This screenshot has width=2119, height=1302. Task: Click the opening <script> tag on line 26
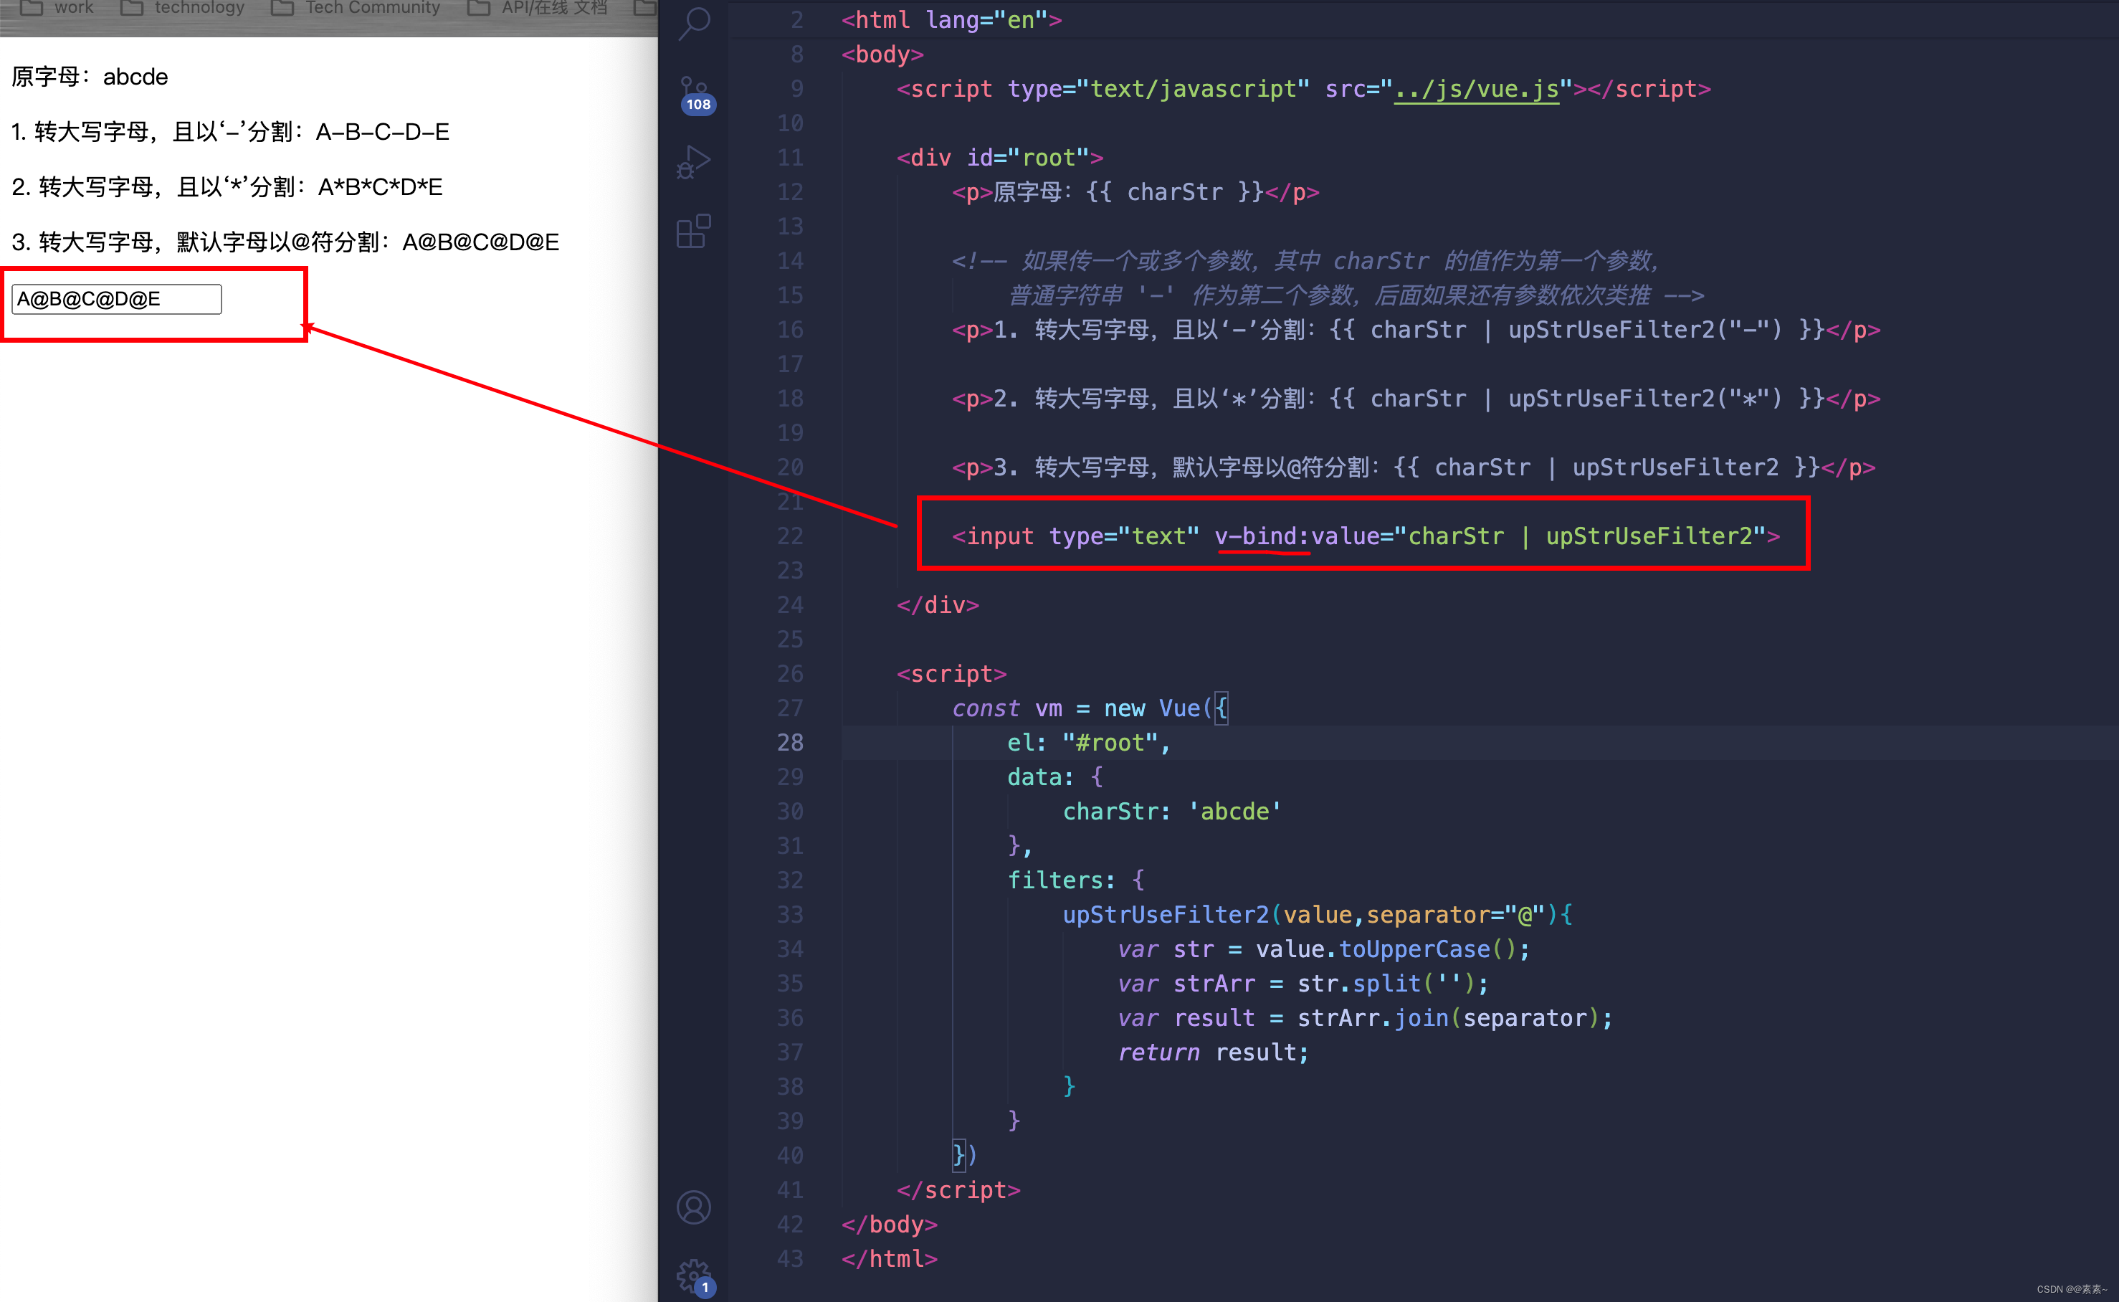[951, 674]
